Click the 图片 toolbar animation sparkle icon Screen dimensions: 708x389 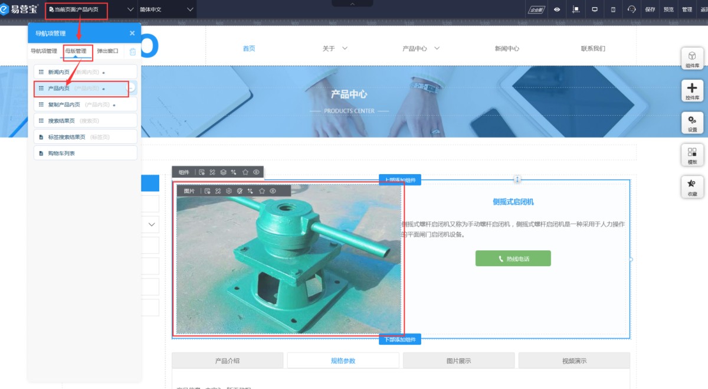pos(250,191)
